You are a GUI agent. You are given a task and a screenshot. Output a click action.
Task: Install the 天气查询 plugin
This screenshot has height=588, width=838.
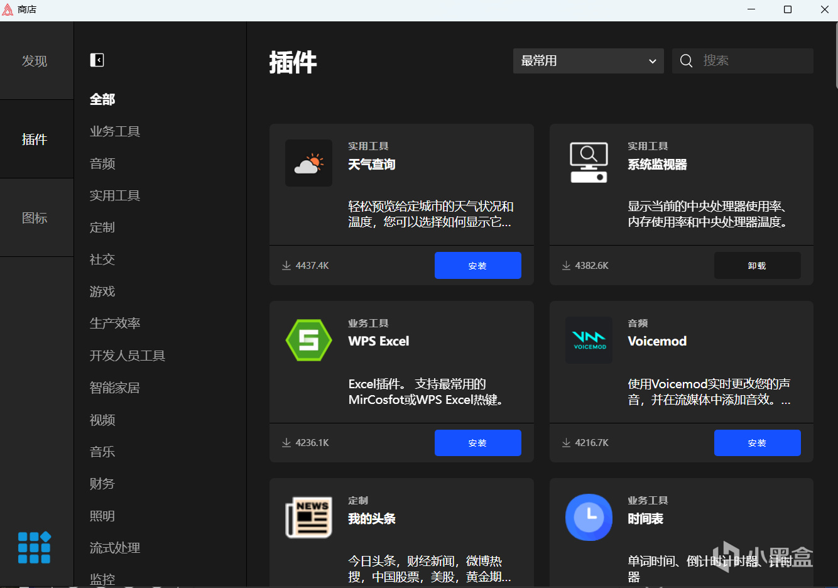[x=478, y=265]
